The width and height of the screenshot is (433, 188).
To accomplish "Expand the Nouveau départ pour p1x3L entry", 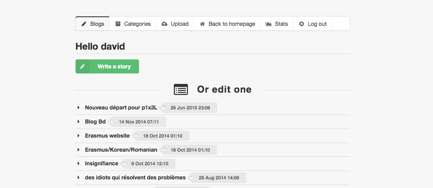I will (79, 107).
